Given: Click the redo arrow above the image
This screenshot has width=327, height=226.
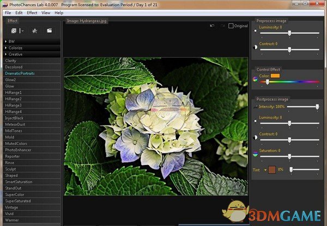Looking at the screenshot, I should [x=223, y=26].
